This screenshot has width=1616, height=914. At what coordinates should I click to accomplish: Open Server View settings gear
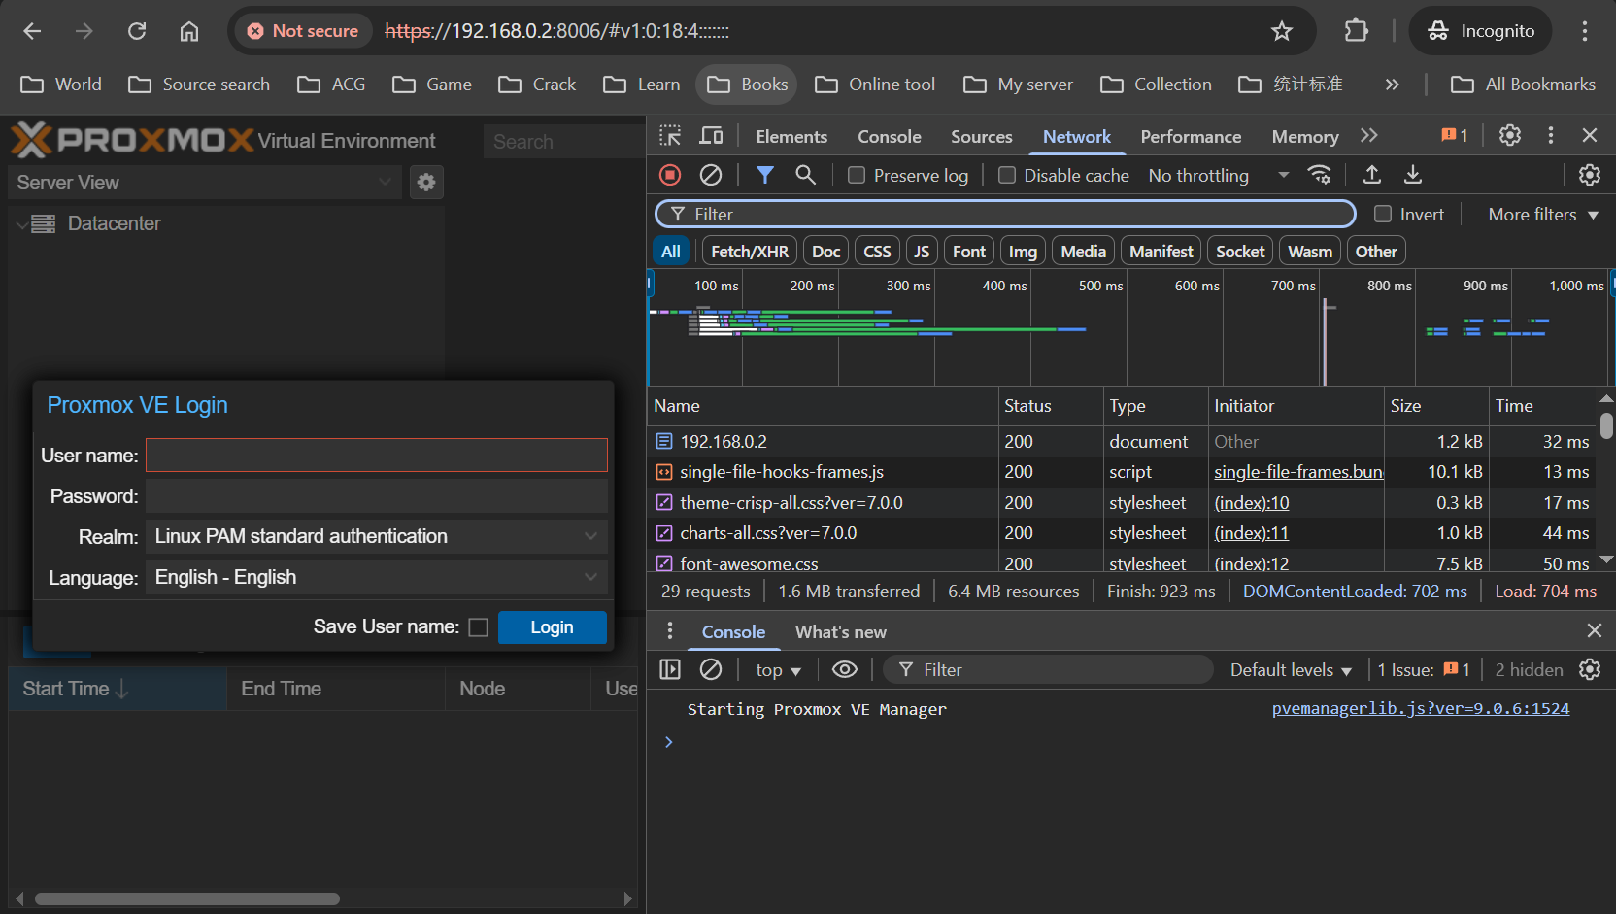pos(426,183)
